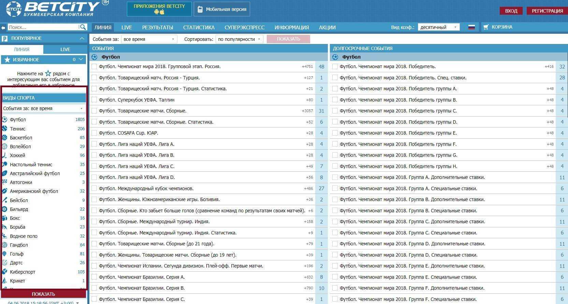Image resolution: width=568 pixels, height=304 pixels.
Task: Click the Регистрация button
Action: coord(547,11)
